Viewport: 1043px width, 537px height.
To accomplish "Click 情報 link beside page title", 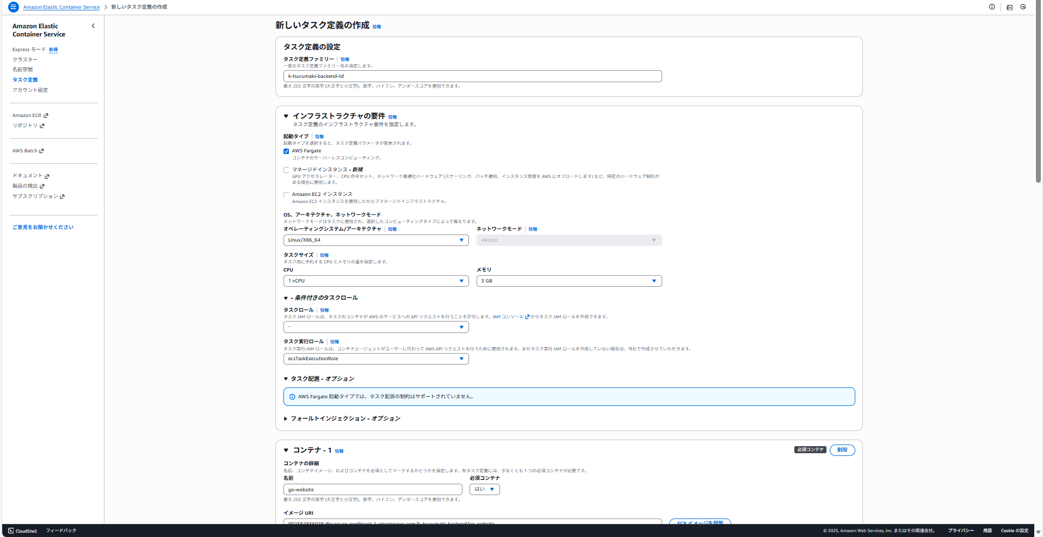I will pyautogui.click(x=377, y=27).
